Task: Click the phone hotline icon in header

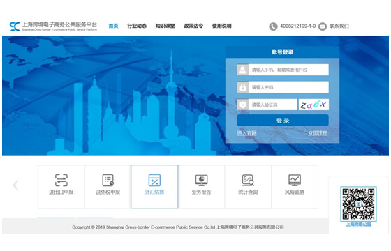Action: click(273, 26)
